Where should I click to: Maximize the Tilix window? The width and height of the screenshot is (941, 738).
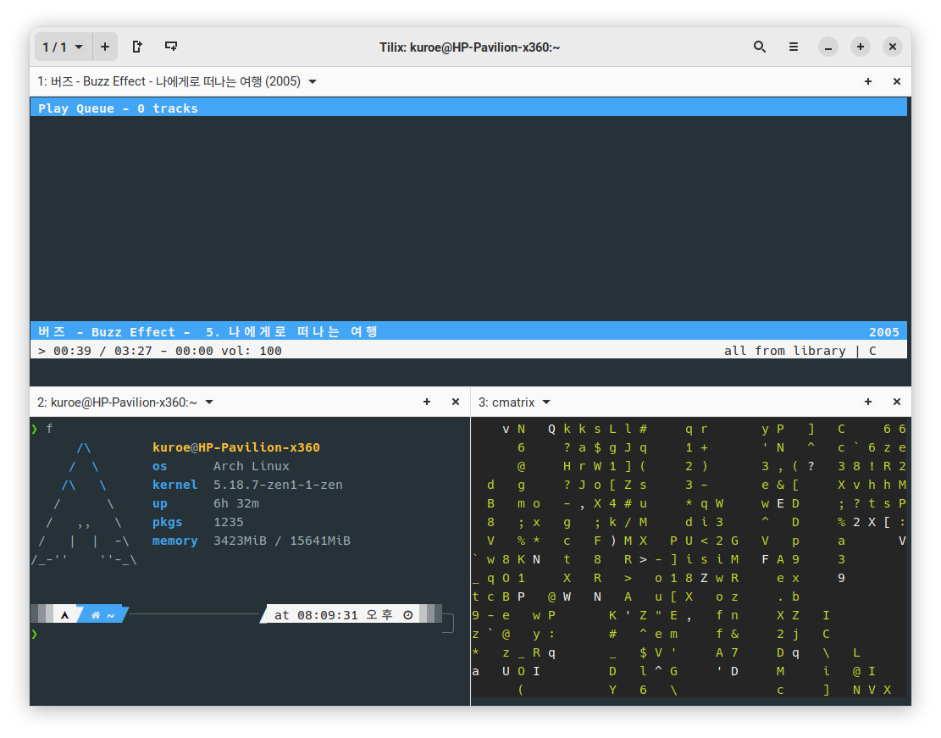861,47
